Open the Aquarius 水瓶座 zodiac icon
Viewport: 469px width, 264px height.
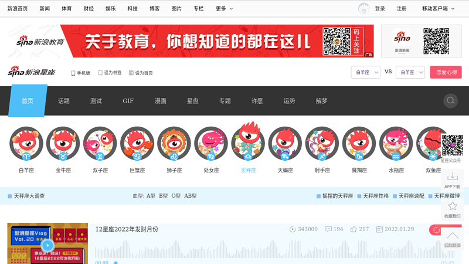[396, 143]
